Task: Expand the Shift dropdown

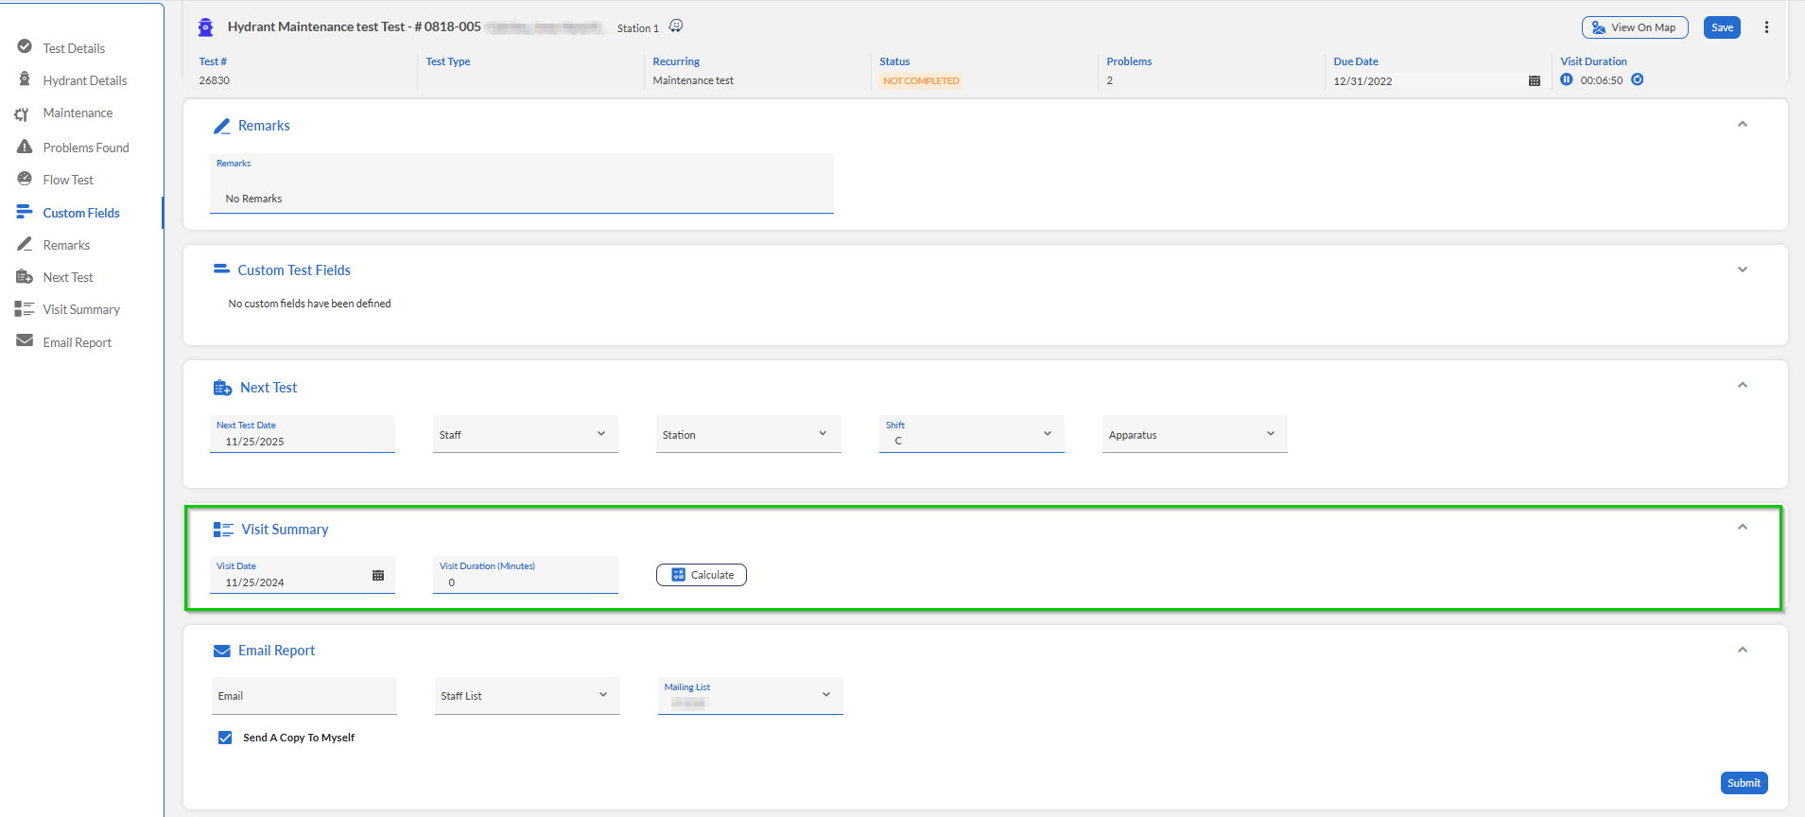Action: click(971, 435)
